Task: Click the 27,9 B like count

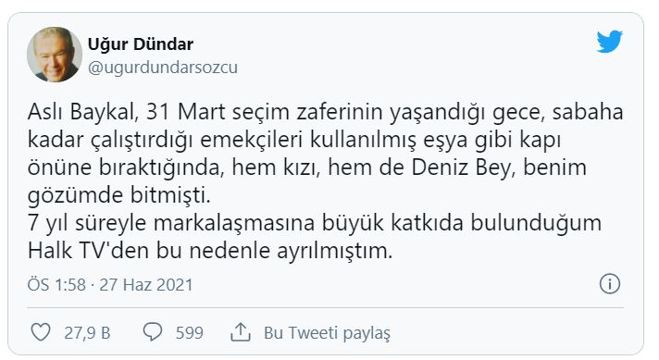Action: [87, 333]
